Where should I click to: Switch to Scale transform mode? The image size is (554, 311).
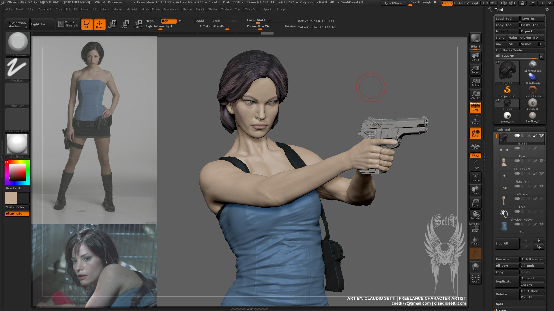pos(125,24)
